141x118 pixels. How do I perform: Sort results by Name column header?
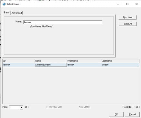click(x=51, y=61)
